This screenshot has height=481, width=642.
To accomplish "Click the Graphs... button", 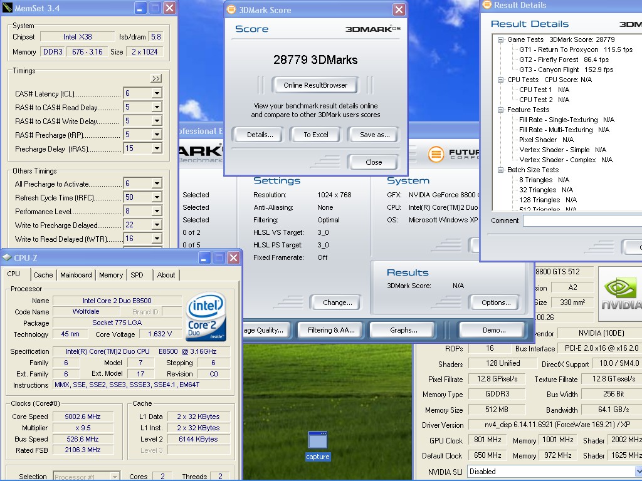I will point(403,330).
